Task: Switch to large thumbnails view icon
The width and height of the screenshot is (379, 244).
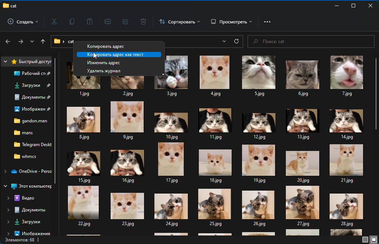Action: click(x=374, y=240)
